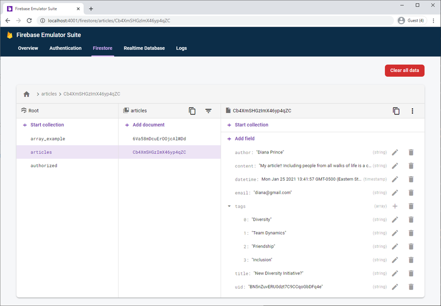441x306 pixels.
Task: Select the Firestore tab
Action: click(x=103, y=48)
